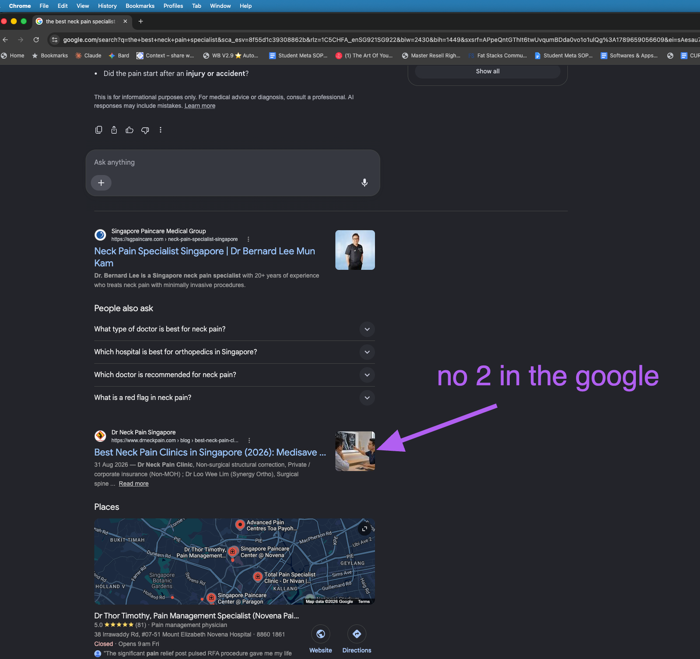Select Dr Thor Timothy place listing title

pyautogui.click(x=197, y=616)
